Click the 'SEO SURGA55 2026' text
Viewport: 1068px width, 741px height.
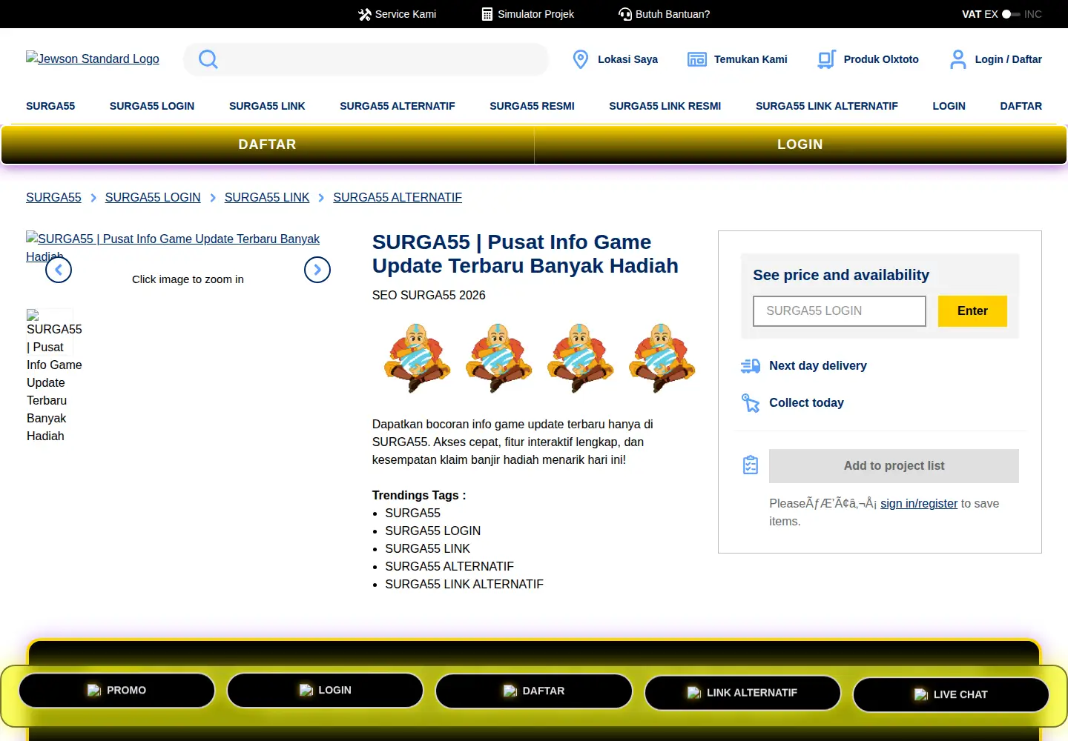tap(429, 295)
